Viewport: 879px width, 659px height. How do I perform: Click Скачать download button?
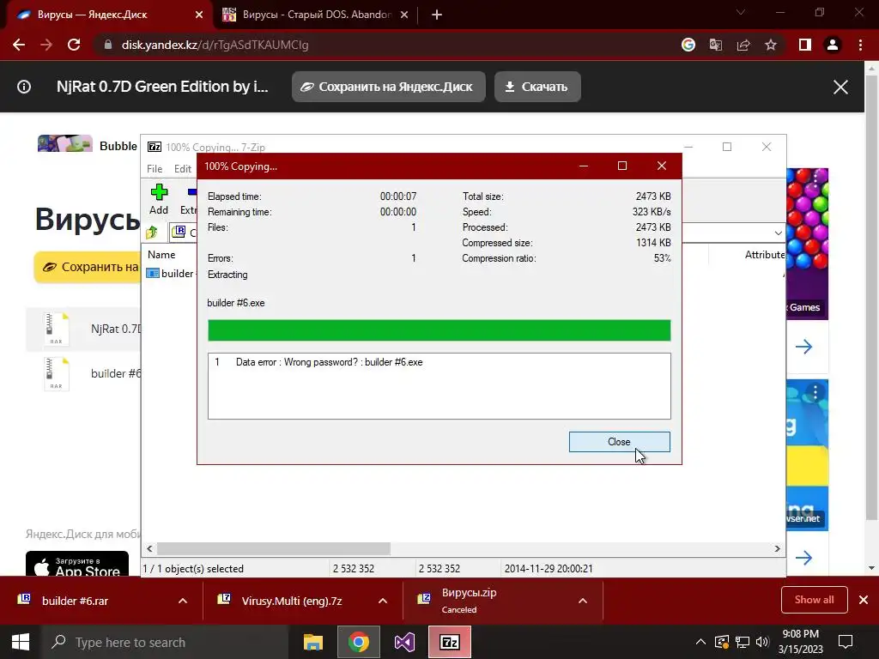pyautogui.click(x=537, y=87)
